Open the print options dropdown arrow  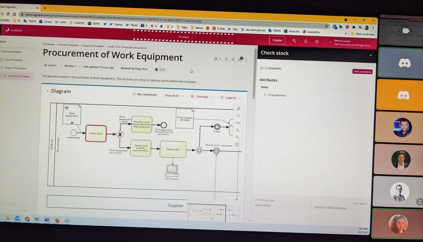click(220, 59)
